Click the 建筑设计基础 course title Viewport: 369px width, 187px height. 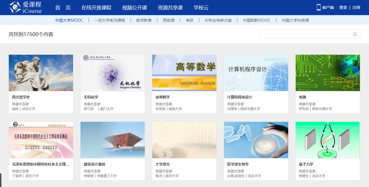(x=94, y=164)
